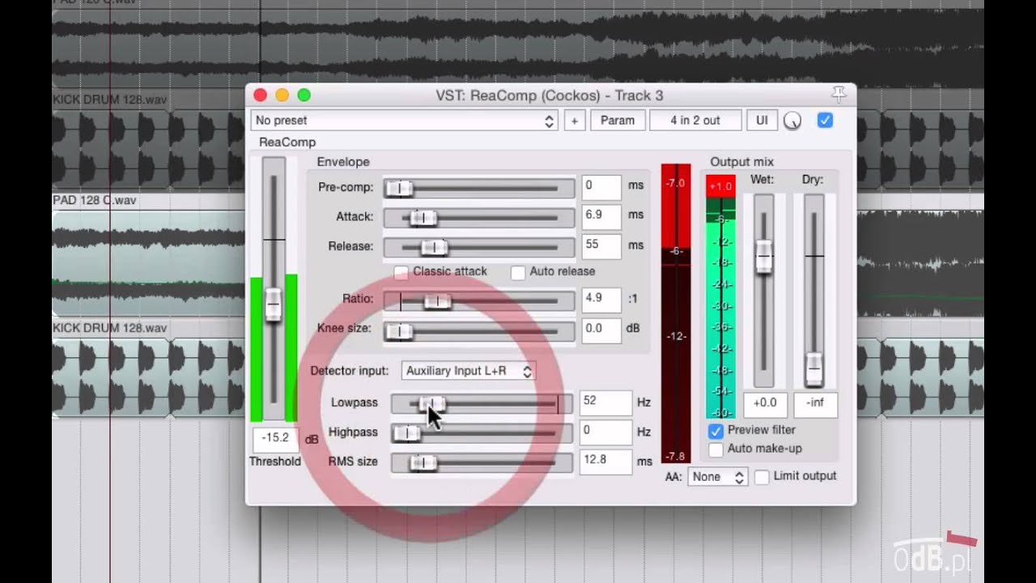1036x583 pixels.
Task: Click the Highpass slider handle
Action: [407, 433]
